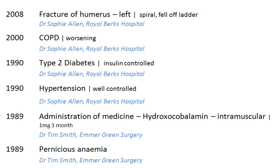Select the year 2000 beside COPD
275x168 pixels.
pyautogui.click(x=14, y=38)
